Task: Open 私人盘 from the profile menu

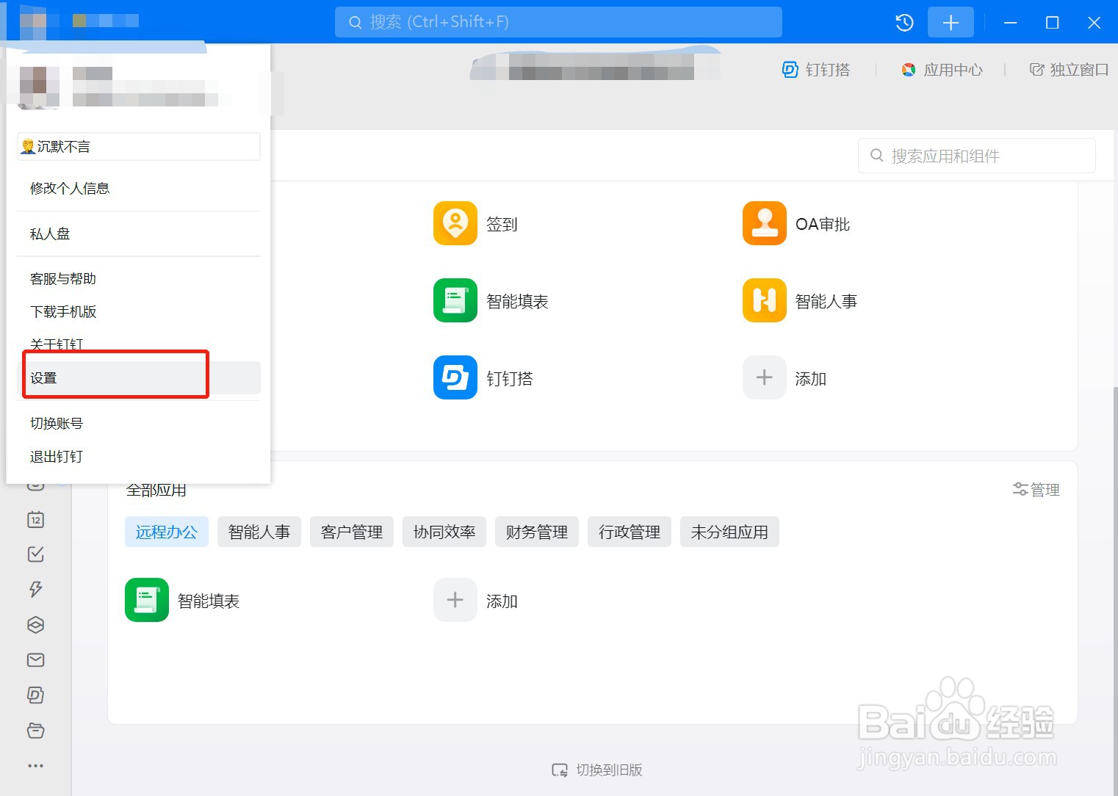Action: tap(139, 234)
